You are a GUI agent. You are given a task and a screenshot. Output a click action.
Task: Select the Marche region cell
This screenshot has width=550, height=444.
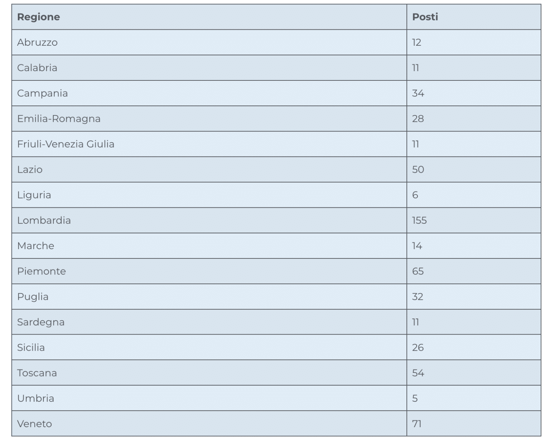pyautogui.click(x=36, y=246)
